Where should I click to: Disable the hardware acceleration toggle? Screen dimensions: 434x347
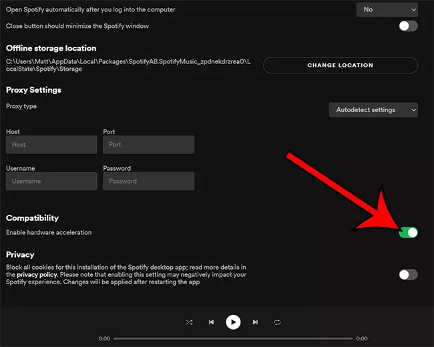[407, 232]
